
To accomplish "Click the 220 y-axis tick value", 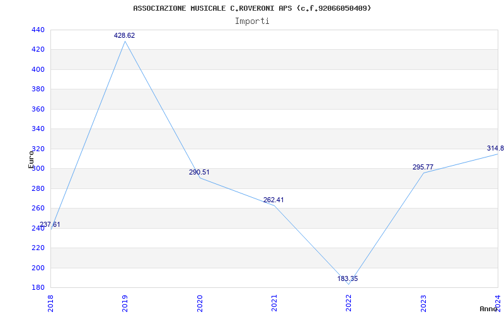I will 38,248.
